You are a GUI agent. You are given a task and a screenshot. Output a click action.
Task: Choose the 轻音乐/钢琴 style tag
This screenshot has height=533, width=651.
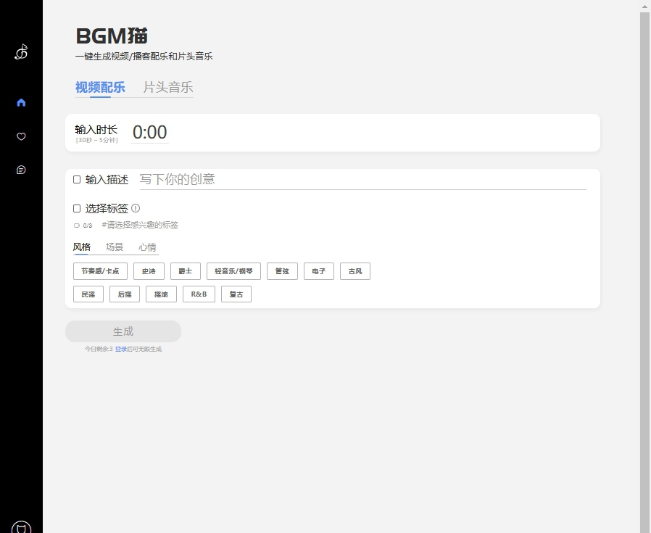pos(233,271)
